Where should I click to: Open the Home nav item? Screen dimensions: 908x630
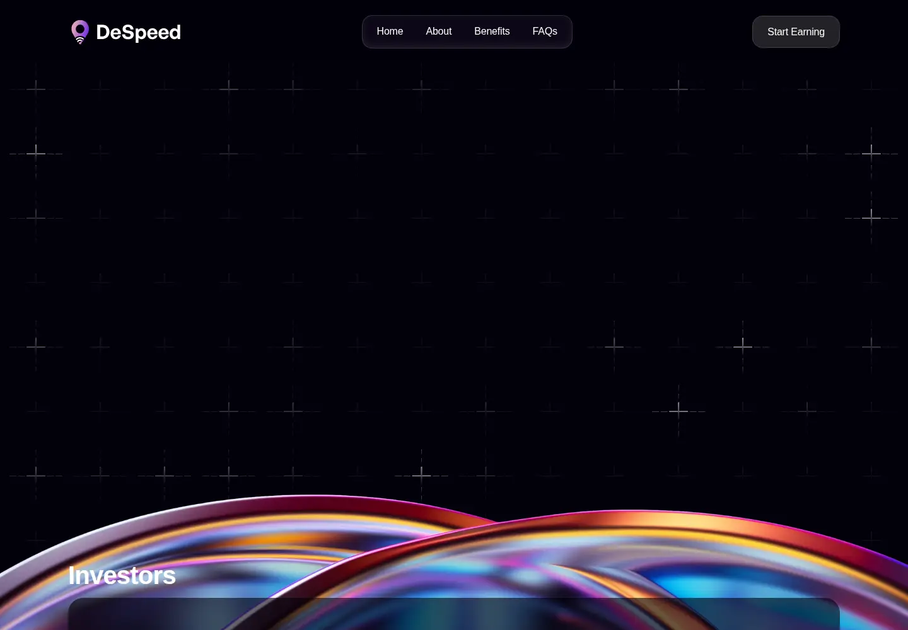click(x=390, y=31)
